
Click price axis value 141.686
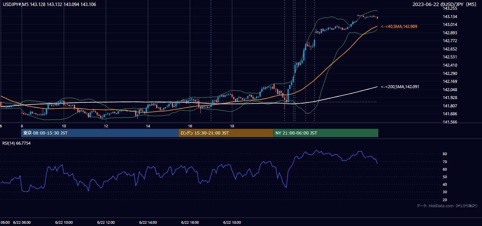(450, 114)
